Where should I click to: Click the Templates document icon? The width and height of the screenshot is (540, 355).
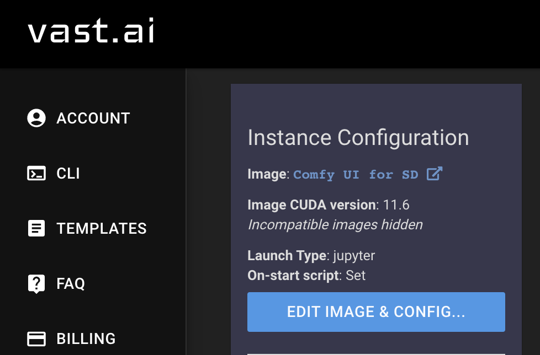36,228
